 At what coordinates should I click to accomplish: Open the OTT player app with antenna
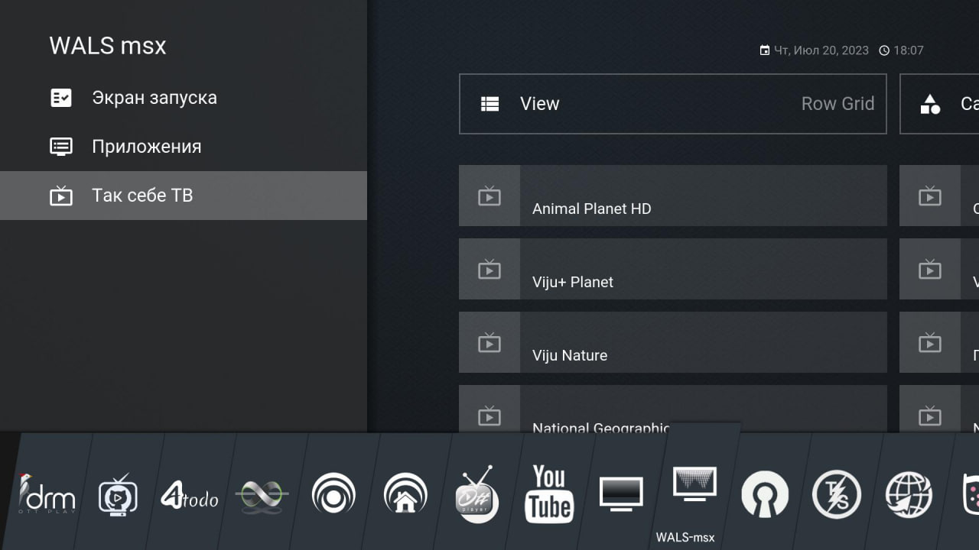477,495
